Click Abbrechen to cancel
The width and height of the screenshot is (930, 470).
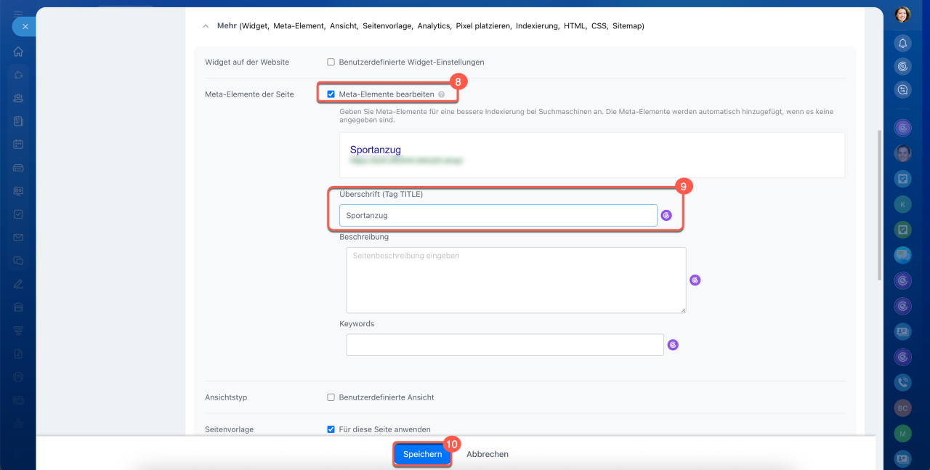tap(487, 454)
